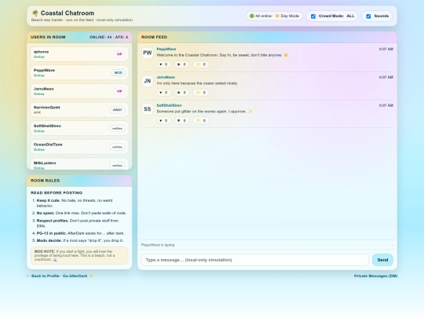Click PeppiWave's username in the feed

(166, 49)
